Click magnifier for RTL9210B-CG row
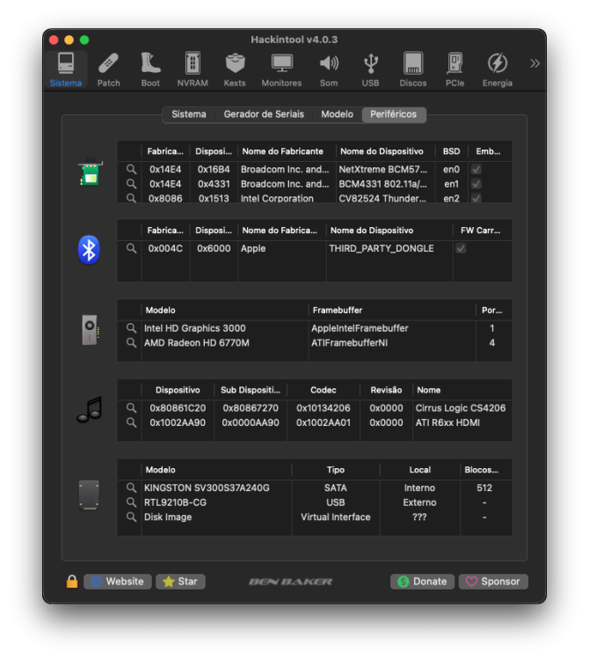The height and width of the screenshot is (660, 589). [132, 502]
